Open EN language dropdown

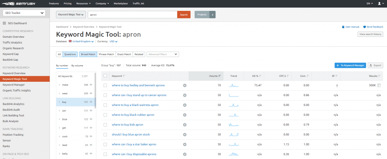click(370, 3)
